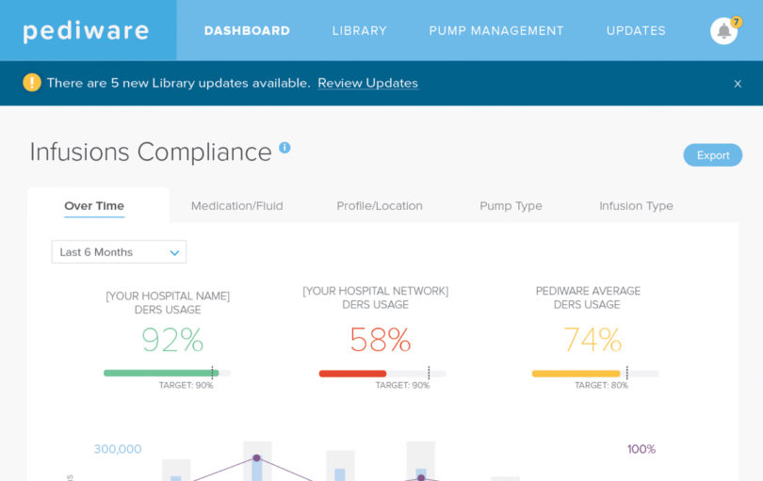Click the pediware logo

pyautogui.click(x=86, y=31)
